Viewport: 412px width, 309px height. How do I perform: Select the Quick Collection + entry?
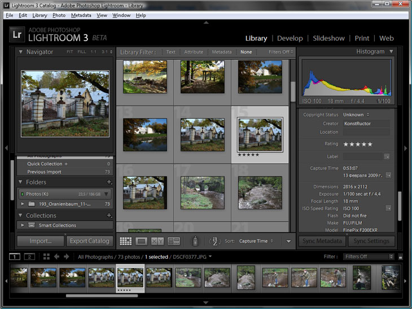coord(65,164)
